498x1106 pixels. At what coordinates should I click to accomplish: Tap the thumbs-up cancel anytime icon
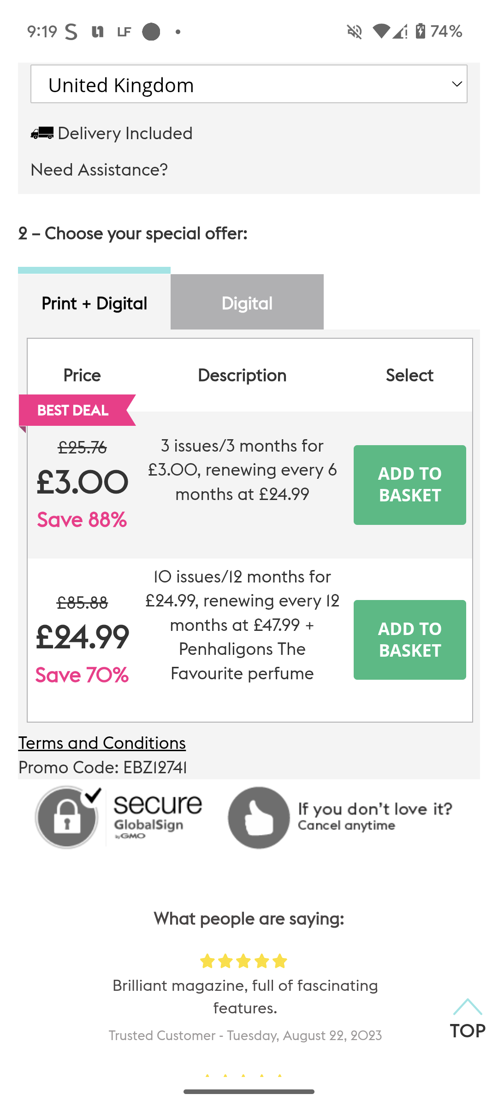coord(259,818)
